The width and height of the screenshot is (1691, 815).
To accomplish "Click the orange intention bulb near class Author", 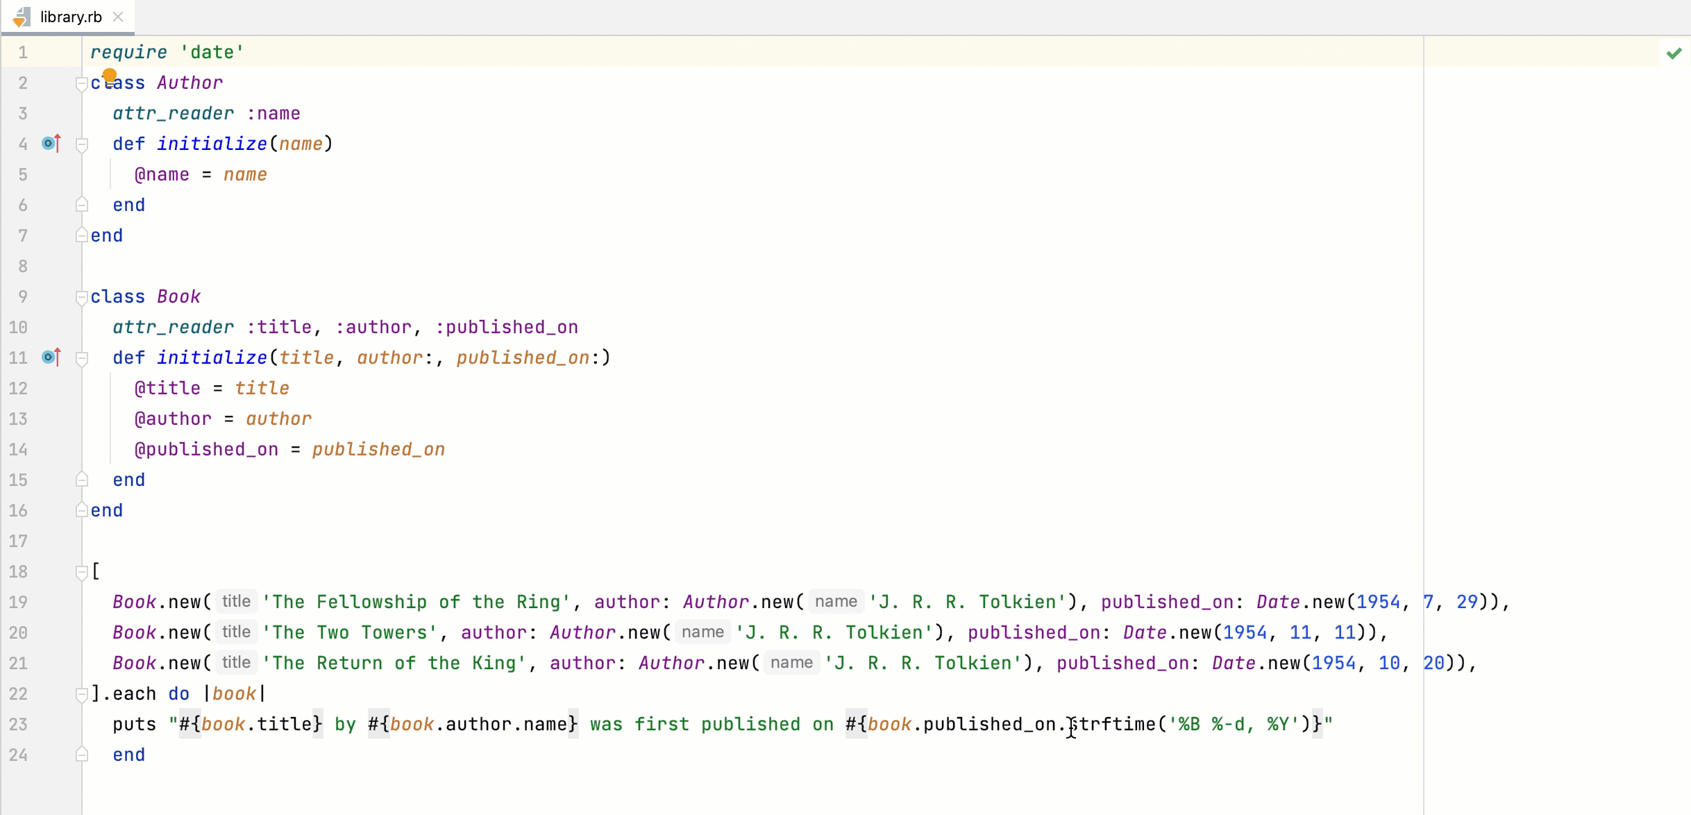I will (110, 75).
